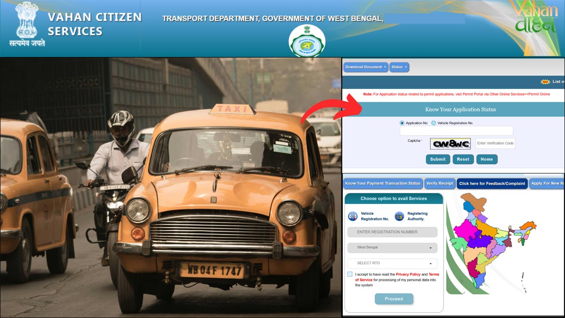Click the Home button

pyautogui.click(x=486, y=159)
